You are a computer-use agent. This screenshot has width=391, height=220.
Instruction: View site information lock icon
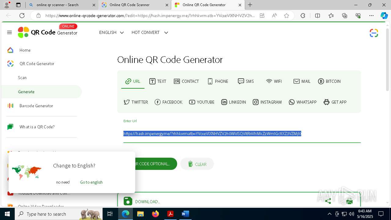38,16
